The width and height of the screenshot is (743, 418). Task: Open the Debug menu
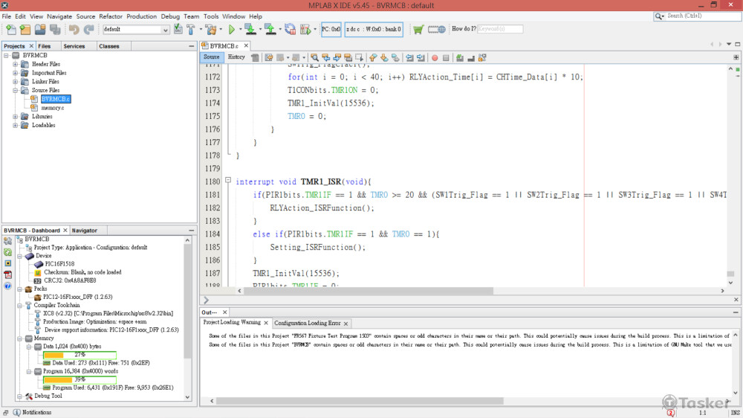click(170, 16)
